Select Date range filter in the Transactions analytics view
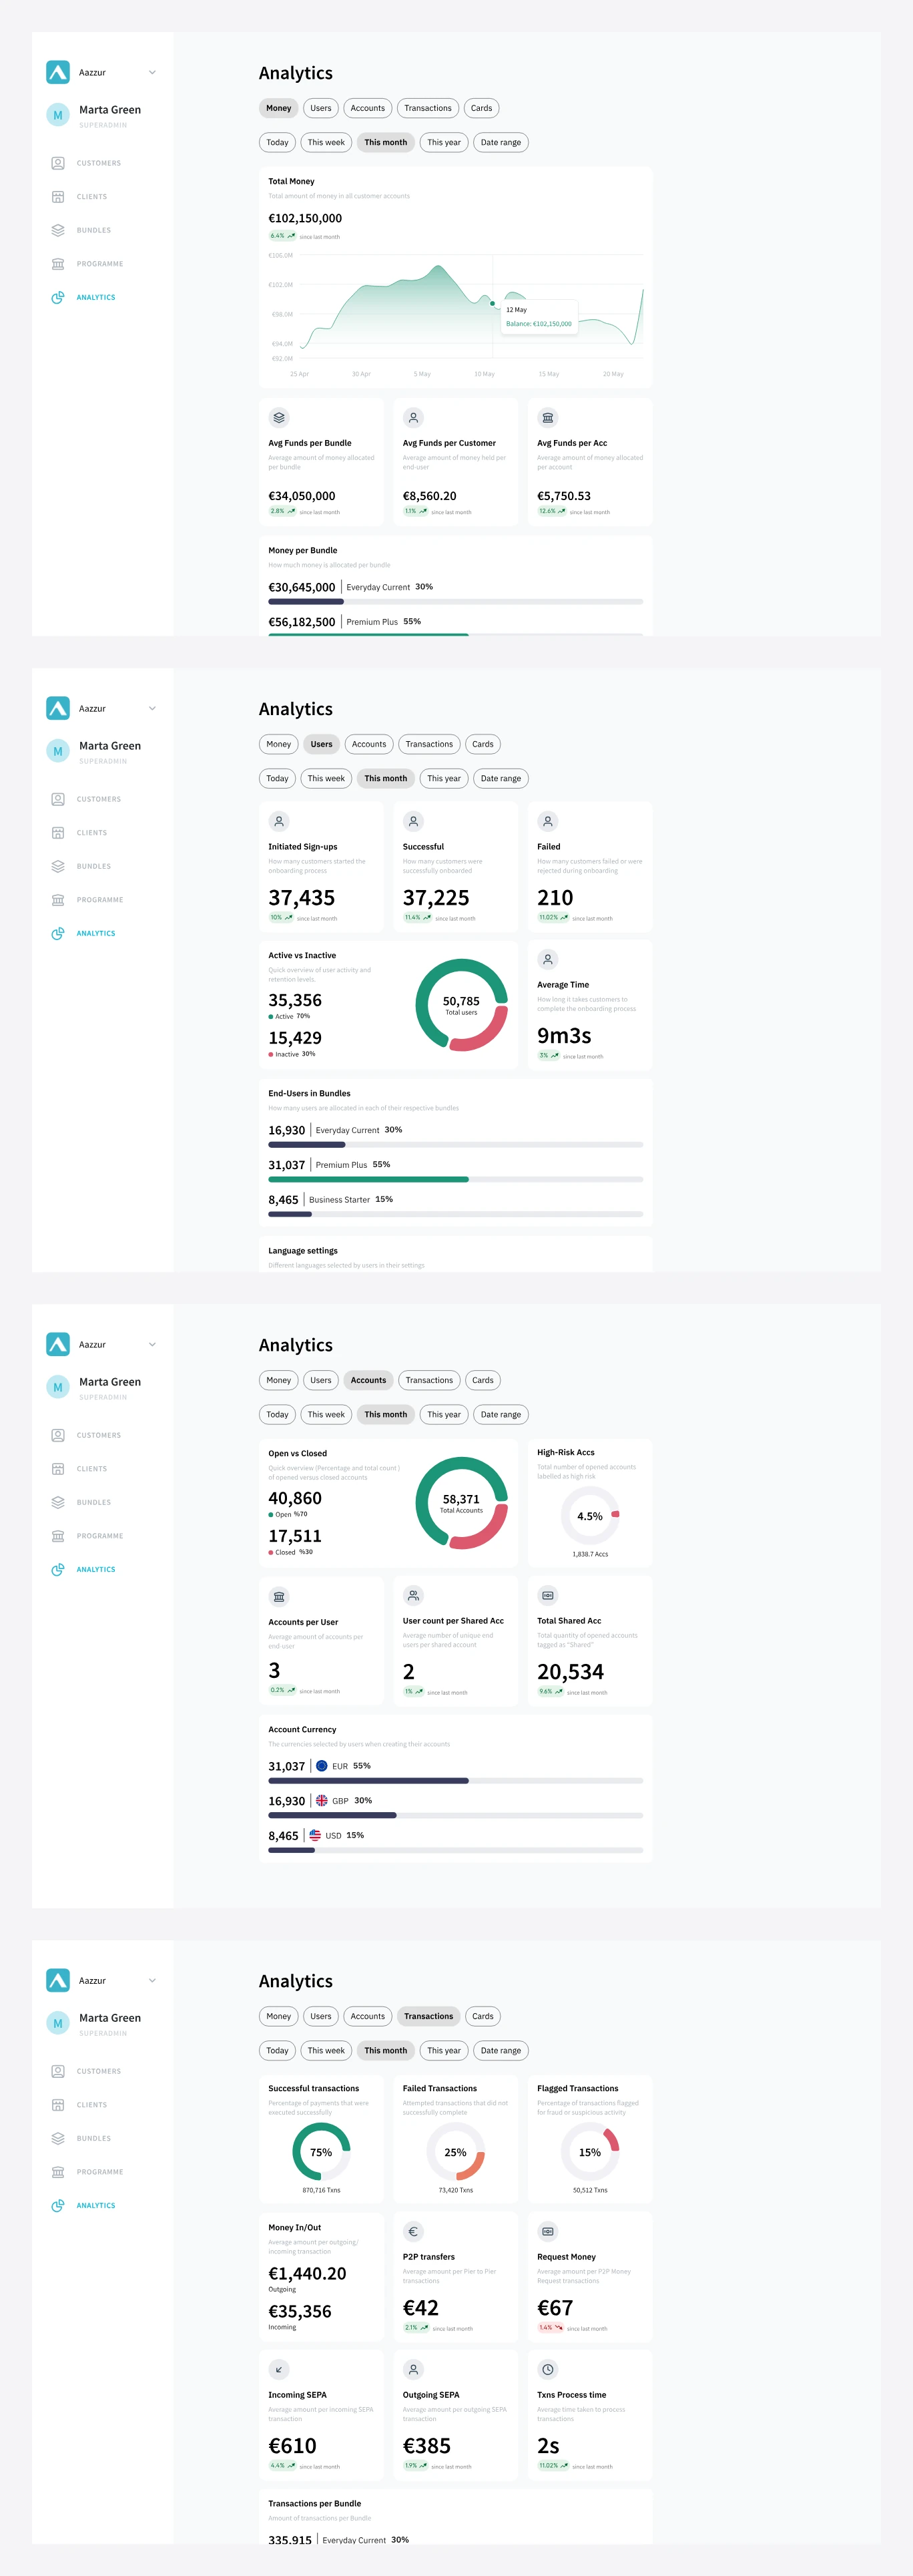913x2576 pixels. [x=501, y=2051]
